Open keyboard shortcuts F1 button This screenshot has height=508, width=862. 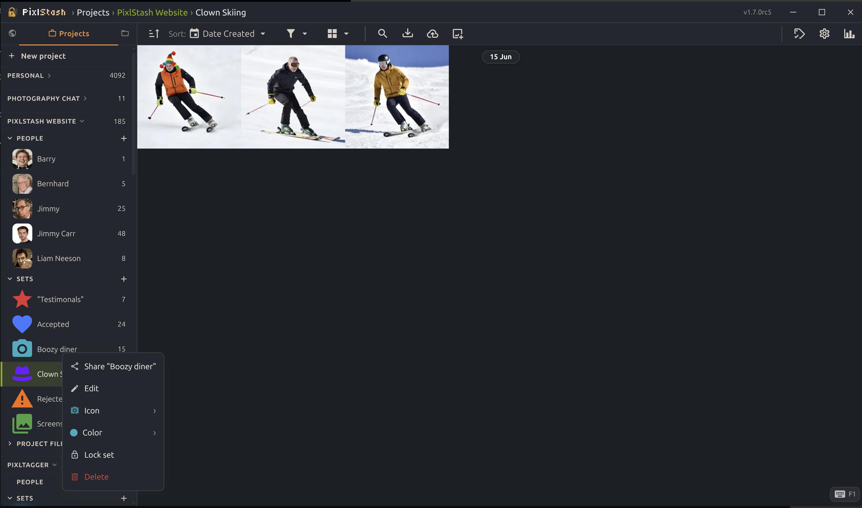point(845,494)
